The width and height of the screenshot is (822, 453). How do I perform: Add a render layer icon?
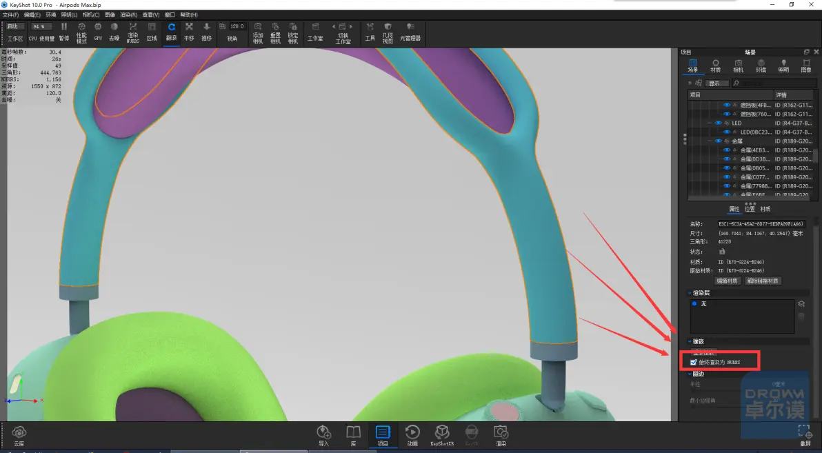coord(801,303)
